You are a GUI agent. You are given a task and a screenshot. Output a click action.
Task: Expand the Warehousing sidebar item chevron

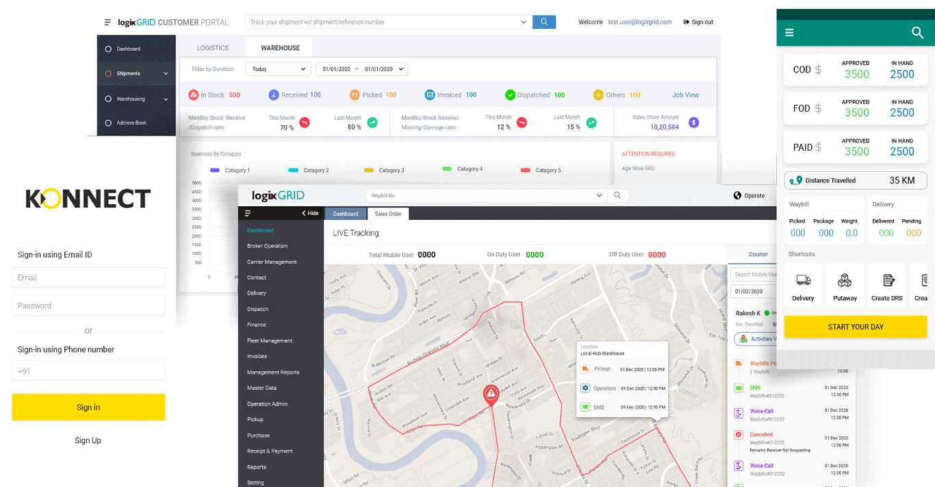point(166,99)
